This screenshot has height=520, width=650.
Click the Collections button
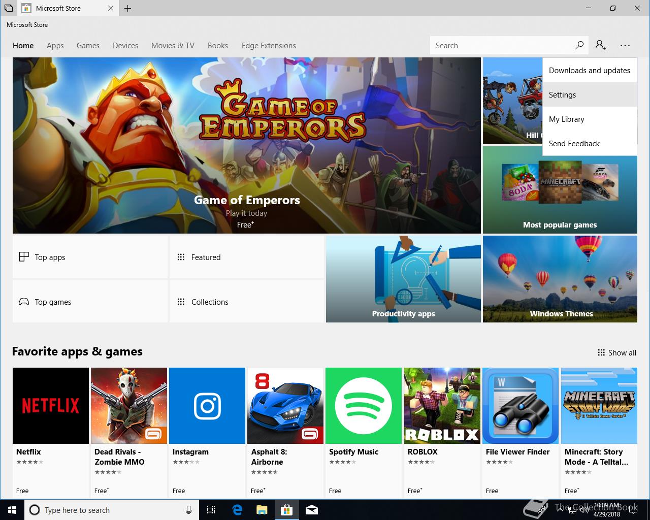pyautogui.click(x=246, y=302)
